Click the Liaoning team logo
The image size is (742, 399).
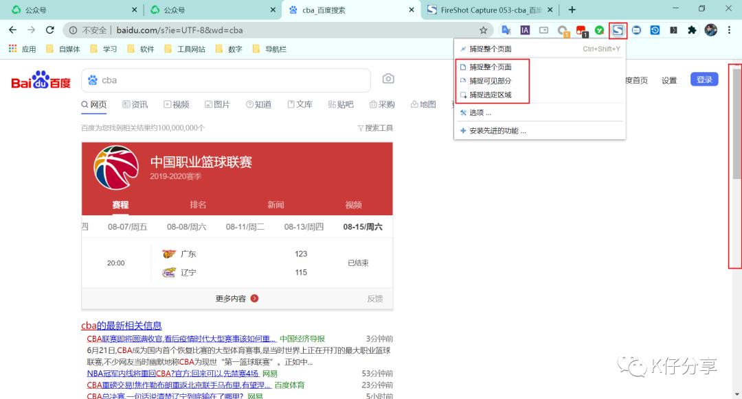coord(169,272)
